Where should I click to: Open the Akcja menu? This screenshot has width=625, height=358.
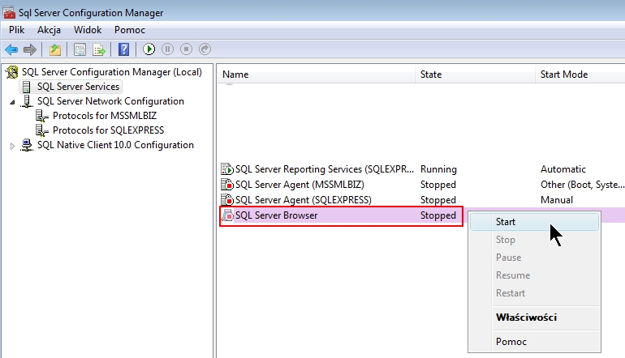[x=49, y=30]
